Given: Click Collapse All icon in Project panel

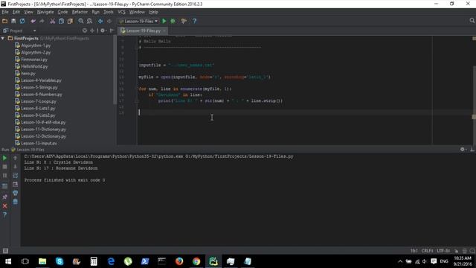Looking at the screenshot, I should [92, 31].
